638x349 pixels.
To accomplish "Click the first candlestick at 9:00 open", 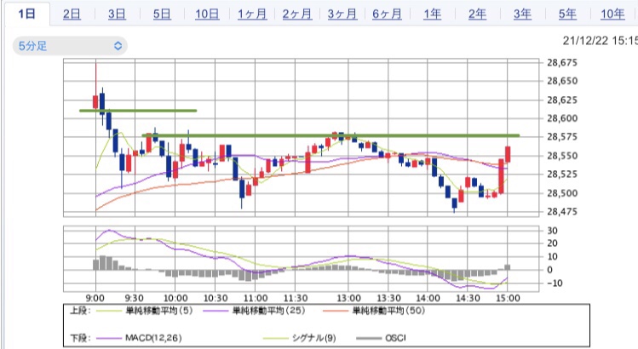I will (95, 101).
